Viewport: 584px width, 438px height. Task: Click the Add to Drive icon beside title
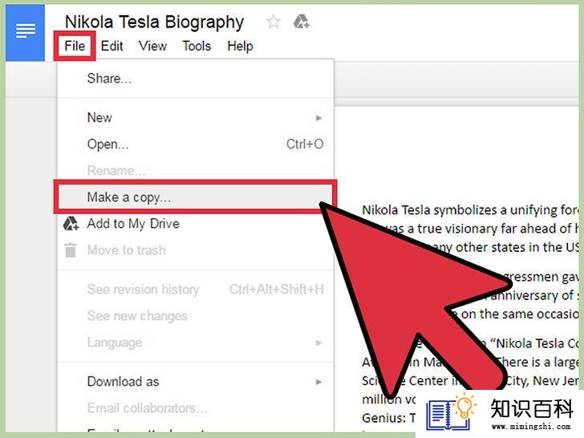[x=302, y=22]
